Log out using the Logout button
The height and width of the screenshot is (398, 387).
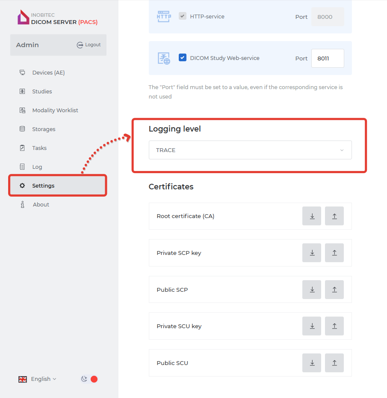89,45
